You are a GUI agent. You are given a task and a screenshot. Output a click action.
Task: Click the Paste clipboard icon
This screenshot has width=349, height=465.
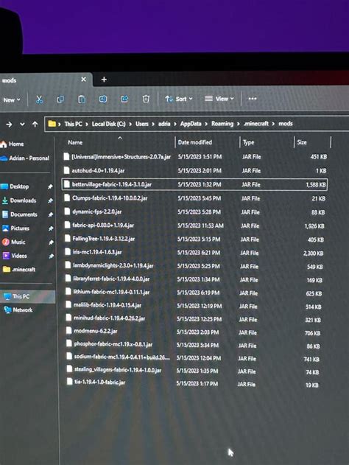pyautogui.click(x=82, y=99)
